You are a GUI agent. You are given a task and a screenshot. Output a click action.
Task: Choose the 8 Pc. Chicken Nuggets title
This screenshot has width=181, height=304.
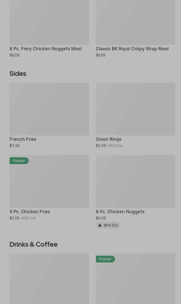click(x=120, y=212)
